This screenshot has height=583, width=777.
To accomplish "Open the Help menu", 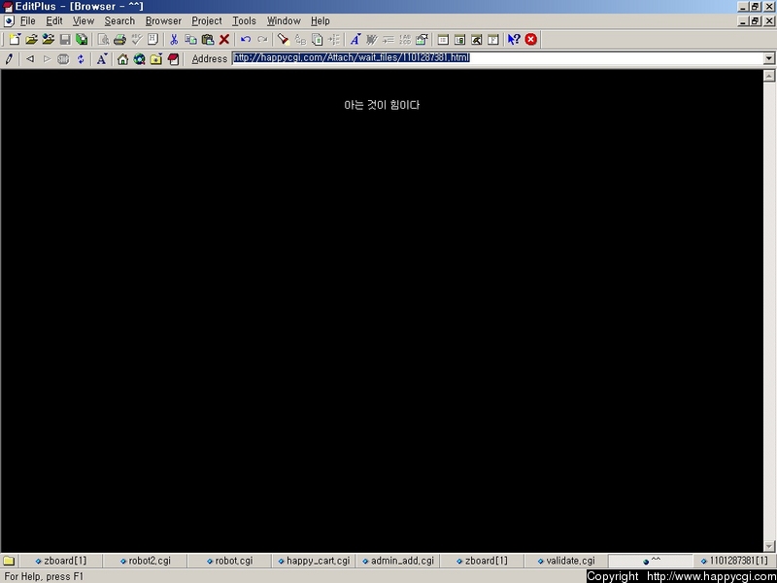I will (321, 20).
